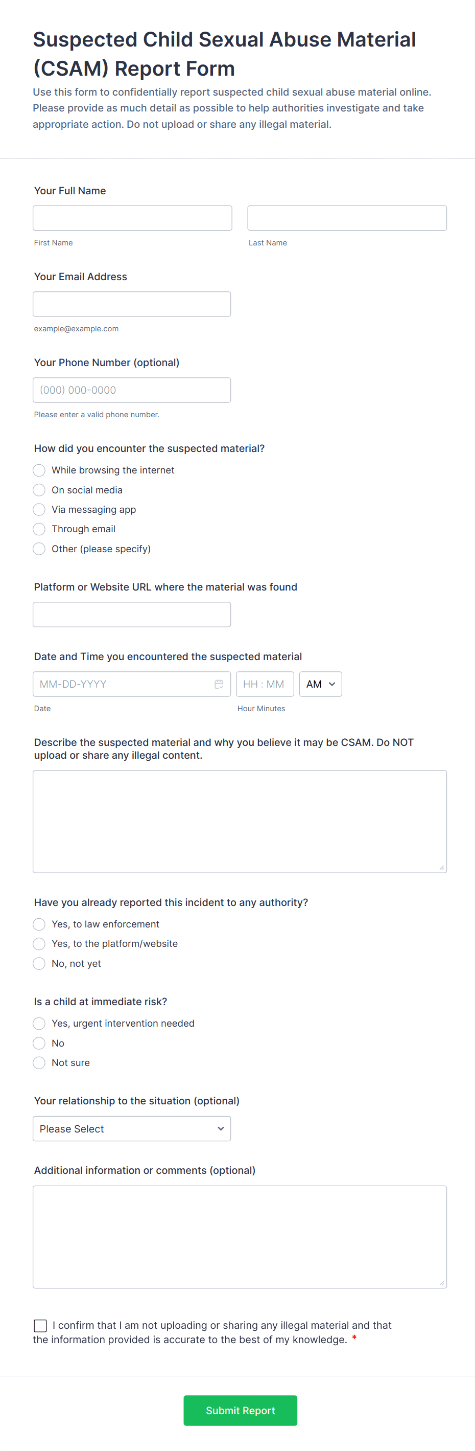
Task: Check the confirmation checkbox about illegal material
Action: coord(40,1325)
